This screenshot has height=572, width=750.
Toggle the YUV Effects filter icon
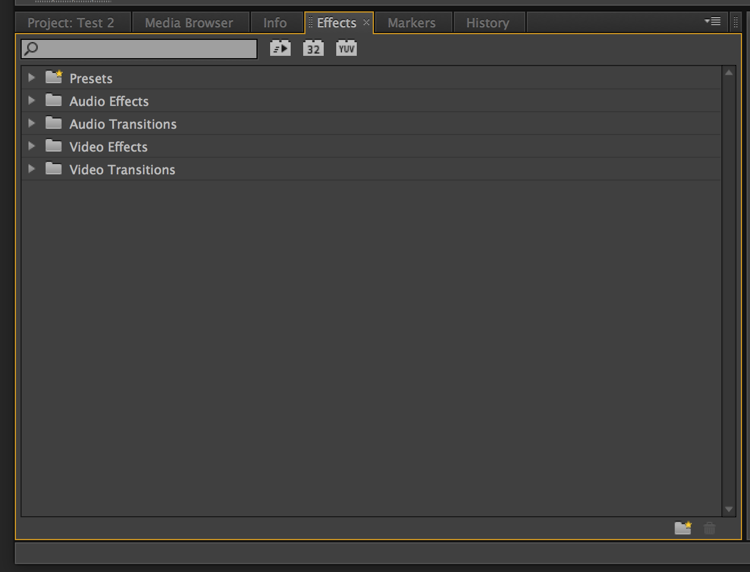346,48
